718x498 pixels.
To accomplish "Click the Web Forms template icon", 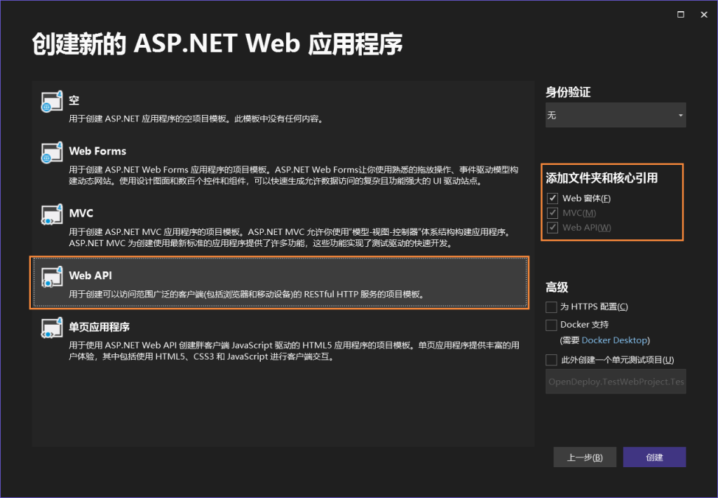I will (x=52, y=152).
